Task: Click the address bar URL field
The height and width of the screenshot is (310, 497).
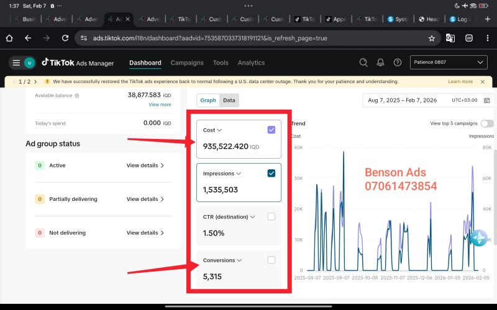Action: point(257,38)
